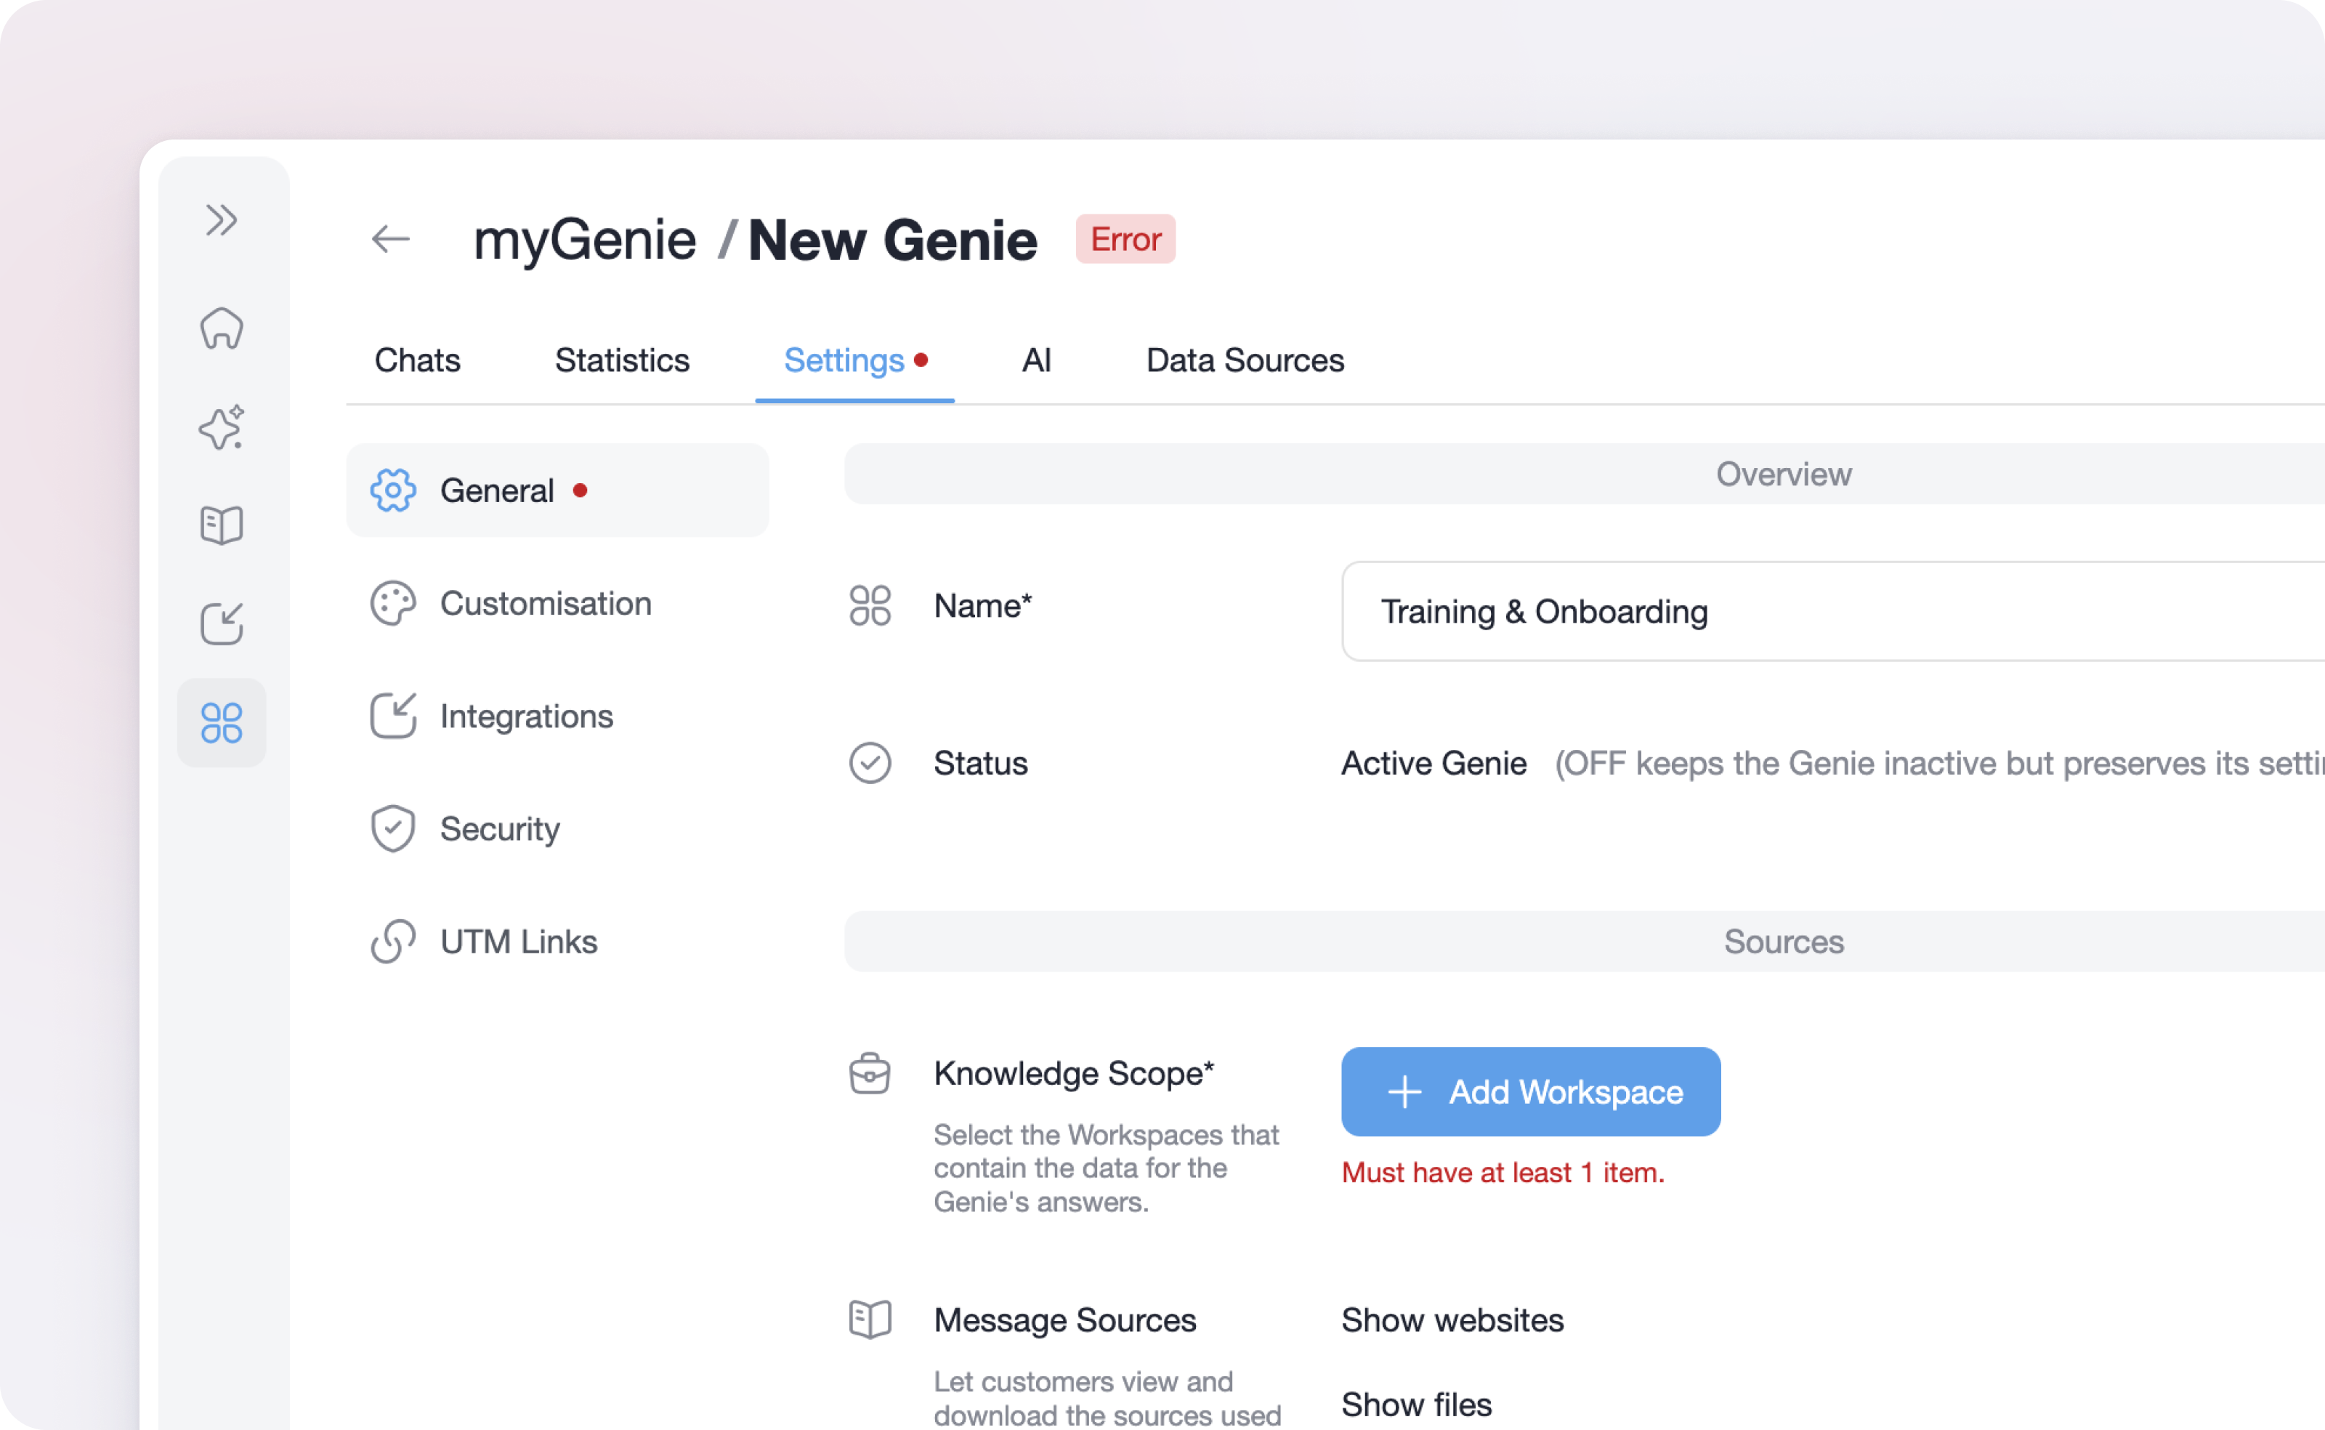Click the sidebar integrations arrow-box icon

[222, 623]
